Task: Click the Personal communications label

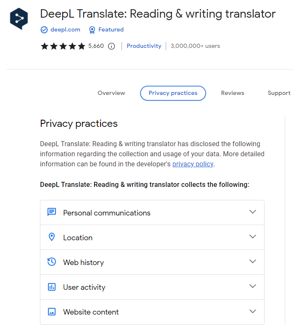Action: click(x=107, y=213)
